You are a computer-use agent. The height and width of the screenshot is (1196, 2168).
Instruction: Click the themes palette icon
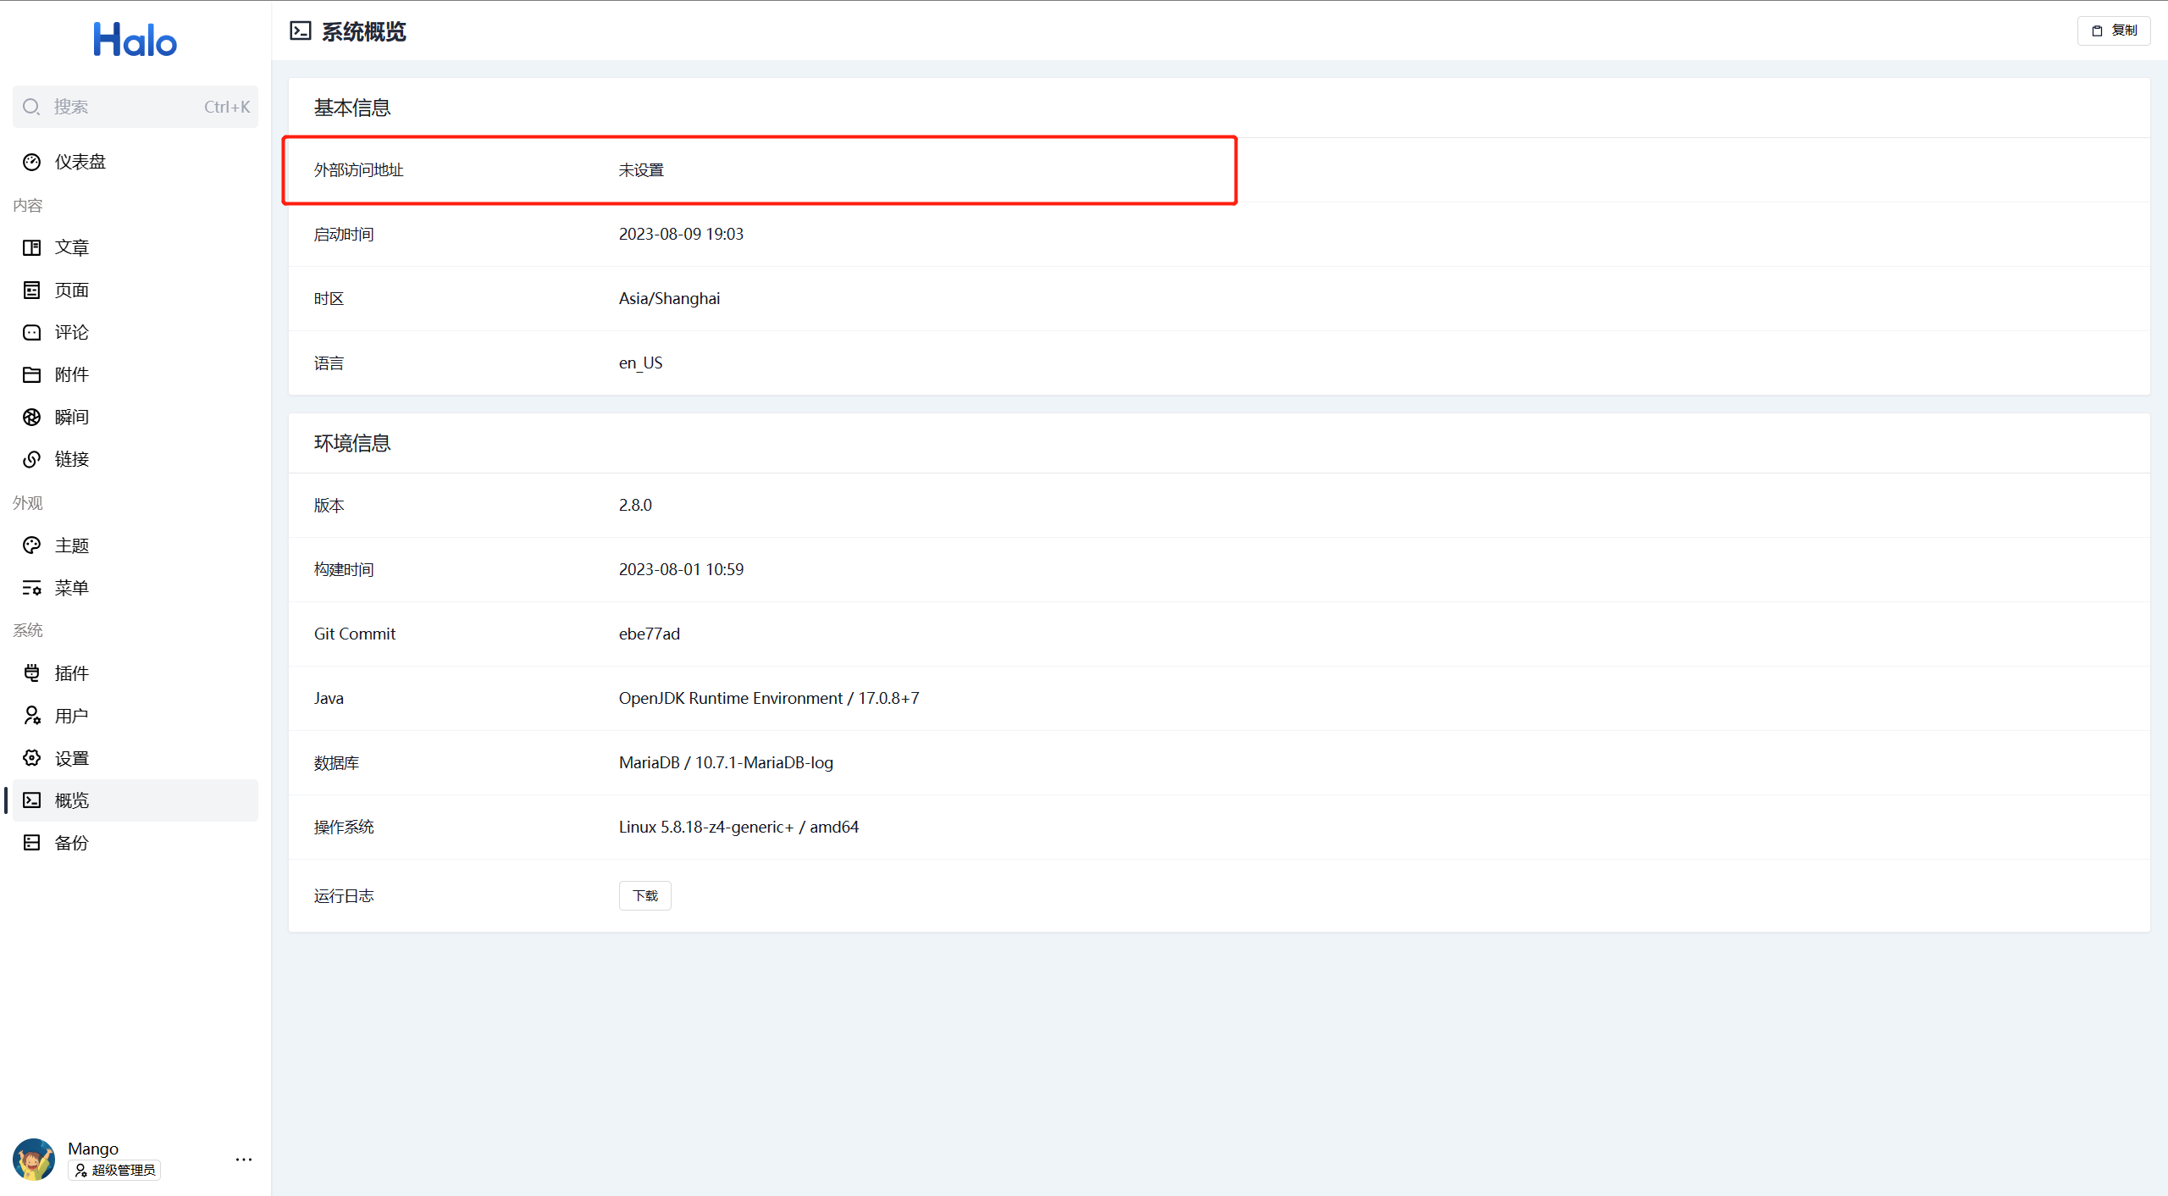[x=31, y=545]
